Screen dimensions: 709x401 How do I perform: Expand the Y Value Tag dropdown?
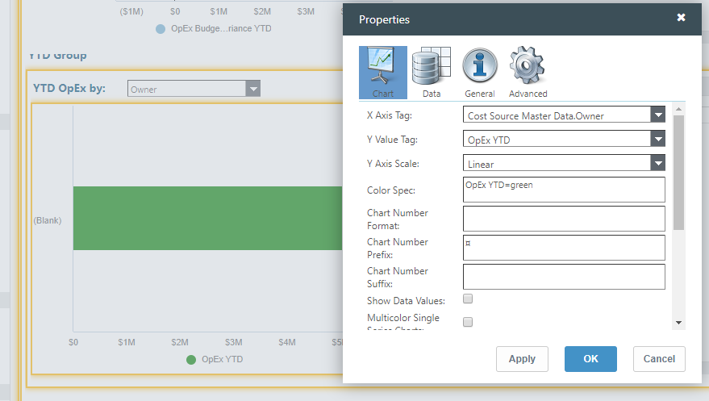coord(658,140)
